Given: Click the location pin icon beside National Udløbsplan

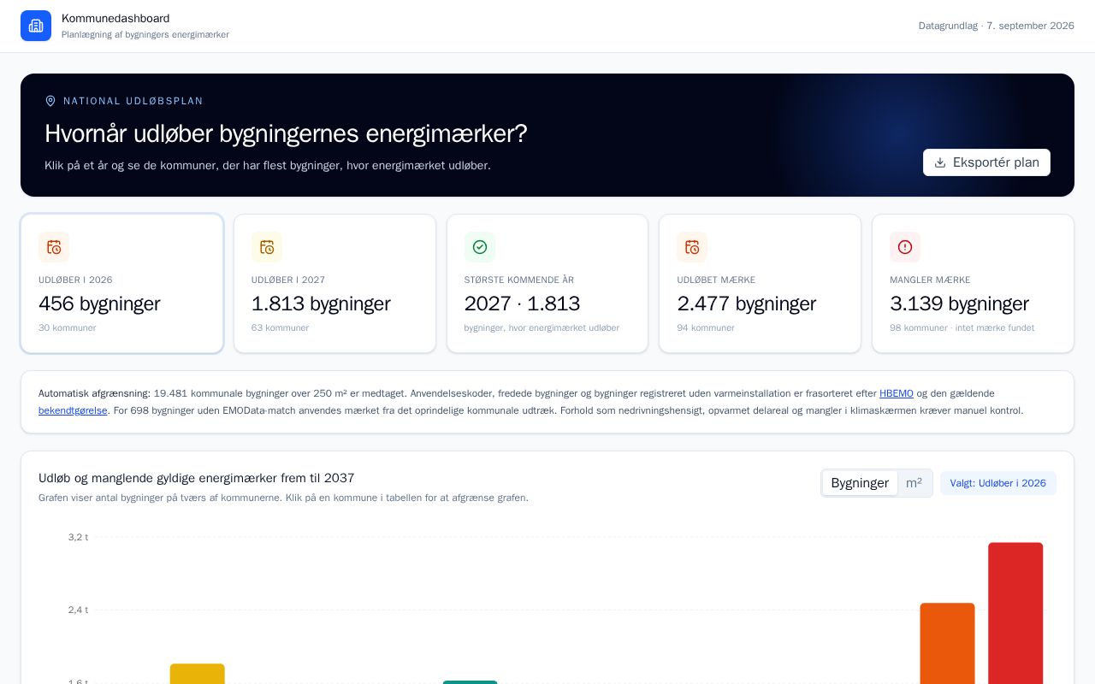Looking at the screenshot, I should 50,101.
